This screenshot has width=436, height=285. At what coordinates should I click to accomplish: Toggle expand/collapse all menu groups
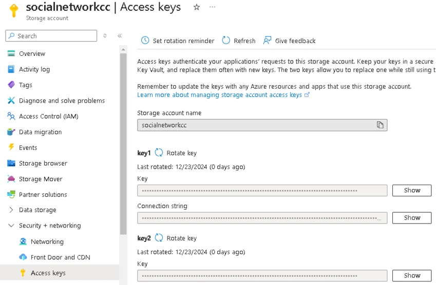(105, 36)
